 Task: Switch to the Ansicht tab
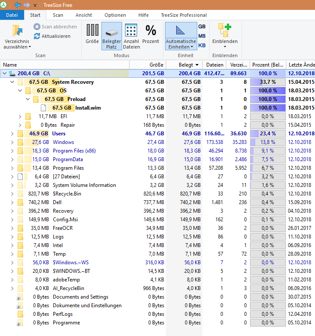83,15
